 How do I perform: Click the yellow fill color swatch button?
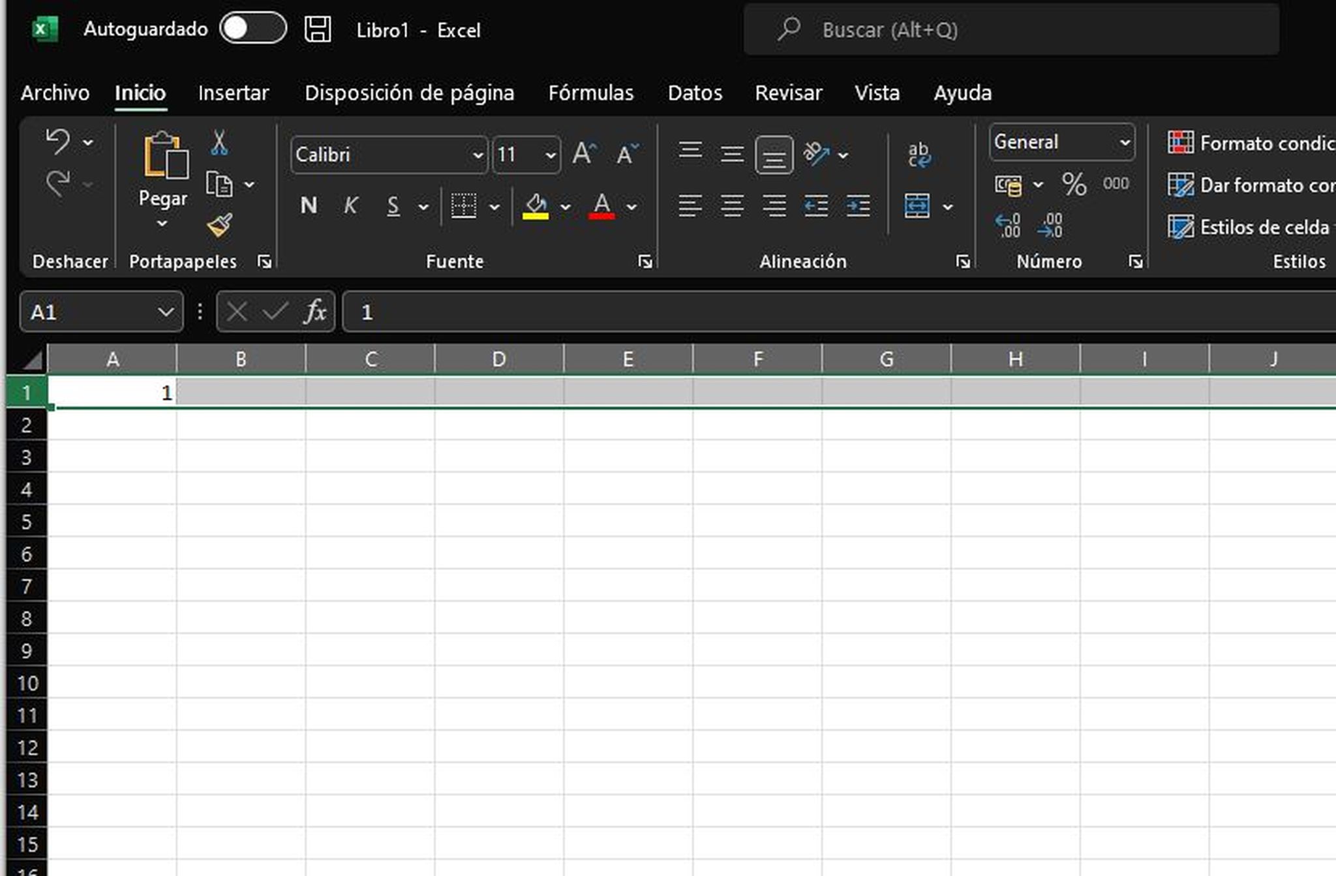tap(536, 206)
